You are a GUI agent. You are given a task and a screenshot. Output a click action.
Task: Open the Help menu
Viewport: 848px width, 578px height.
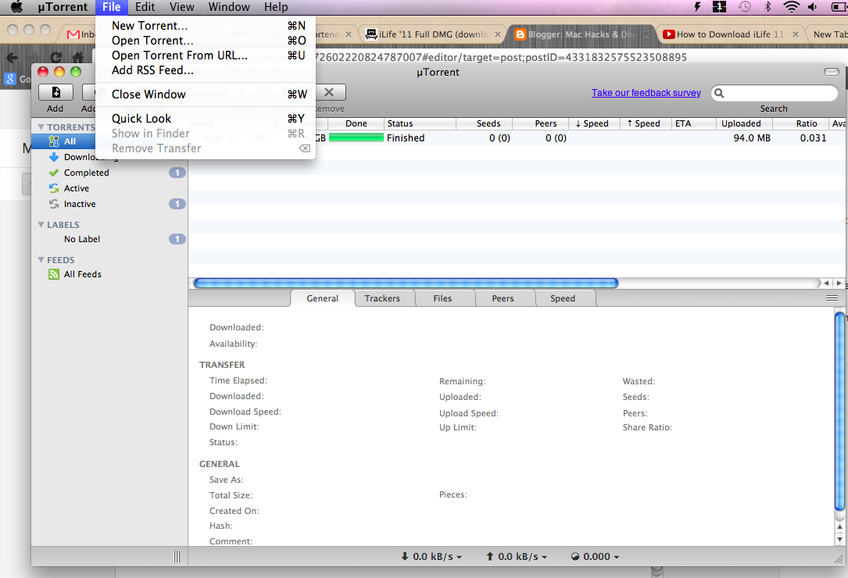276,7
